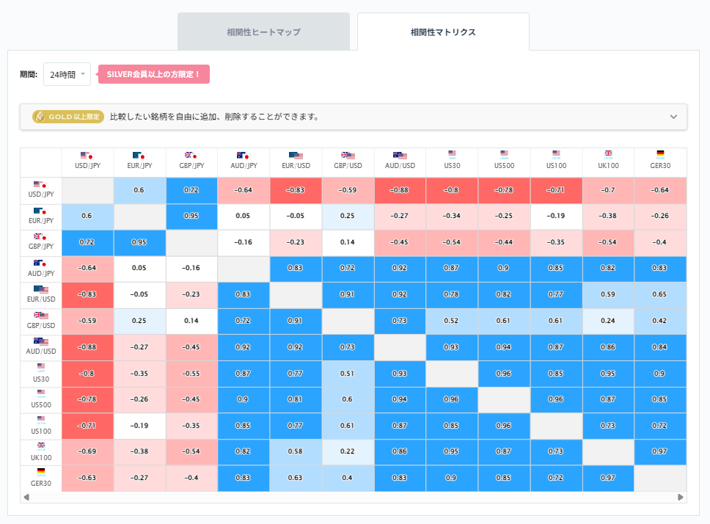Click the SILVER会員以上の方限定 badge
Screen dimensions: 710x524
coord(153,74)
